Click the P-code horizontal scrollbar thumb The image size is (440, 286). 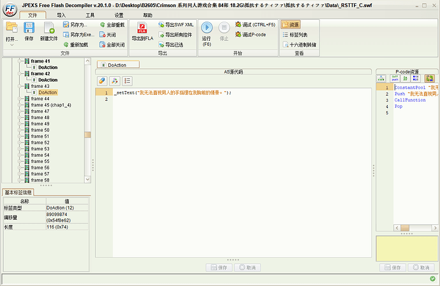point(405,227)
